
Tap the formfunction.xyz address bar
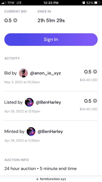[51, 179]
